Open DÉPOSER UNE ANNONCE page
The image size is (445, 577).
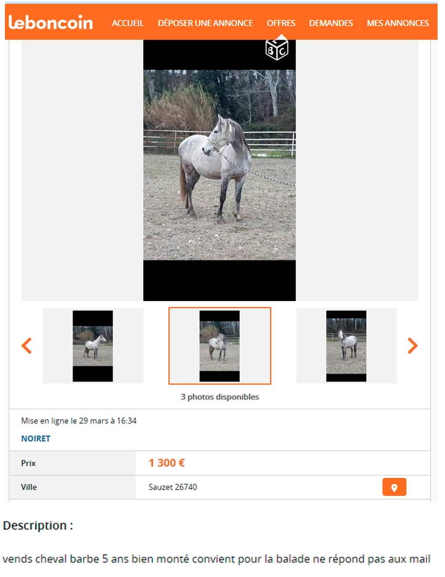coord(205,23)
